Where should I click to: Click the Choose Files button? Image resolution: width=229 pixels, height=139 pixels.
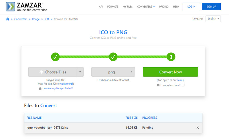click(53, 72)
